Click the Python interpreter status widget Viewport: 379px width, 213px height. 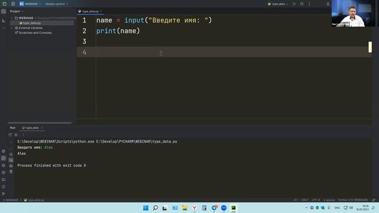(x=353, y=200)
